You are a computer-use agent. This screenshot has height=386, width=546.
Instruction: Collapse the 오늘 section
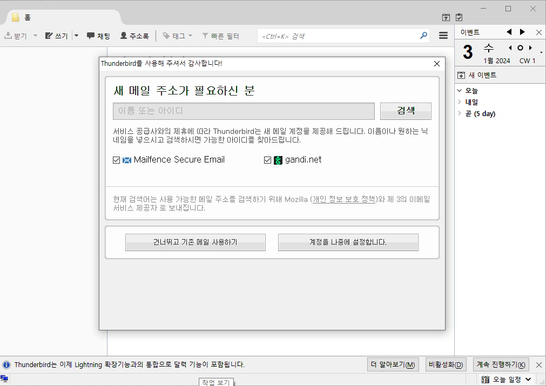click(x=459, y=91)
